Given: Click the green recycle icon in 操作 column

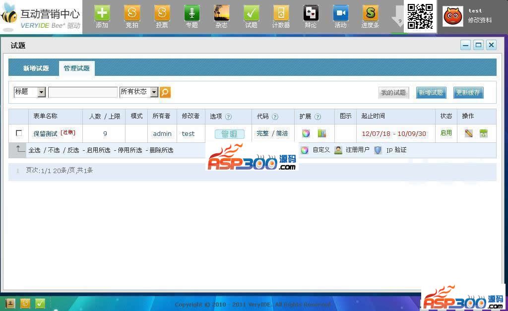Looking at the screenshot, I should [483, 133].
